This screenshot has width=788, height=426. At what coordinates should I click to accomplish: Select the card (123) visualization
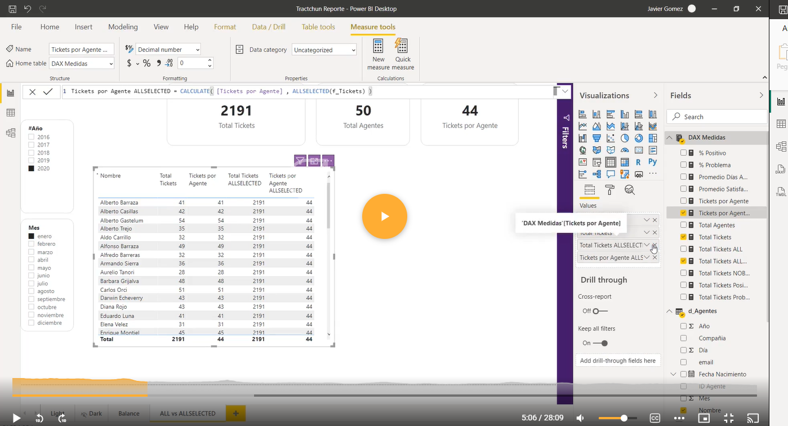(639, 150)
